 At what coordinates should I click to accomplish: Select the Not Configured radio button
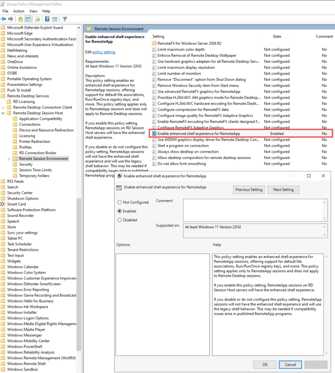[120, 202]
